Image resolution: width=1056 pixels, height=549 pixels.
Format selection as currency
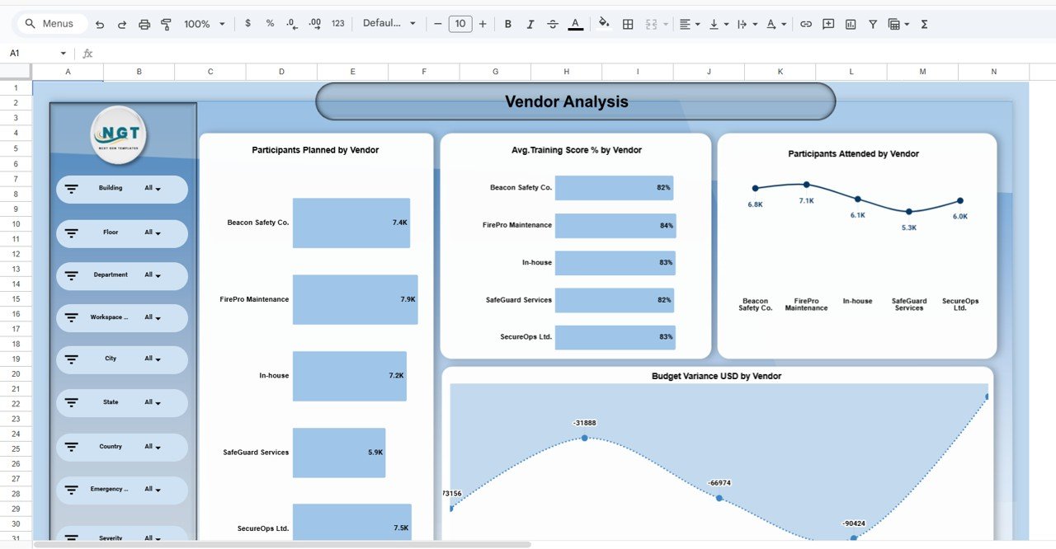pos(247,24)
